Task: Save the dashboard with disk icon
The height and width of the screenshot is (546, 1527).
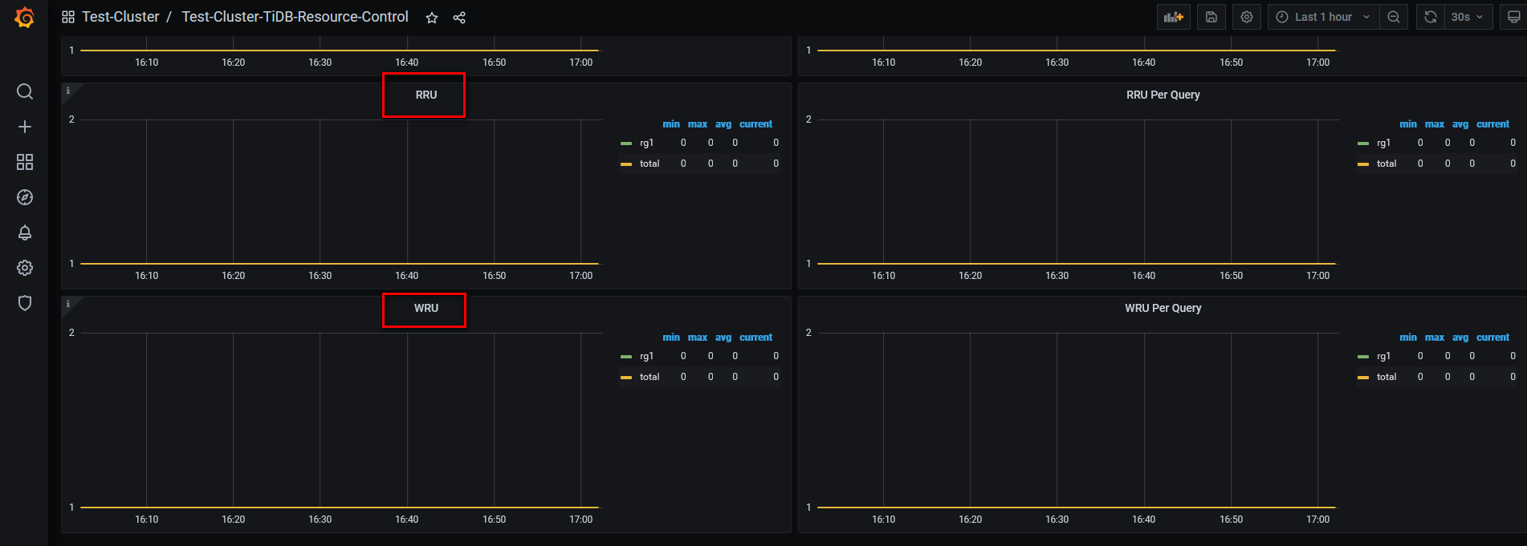Action: click(1211, 17)
